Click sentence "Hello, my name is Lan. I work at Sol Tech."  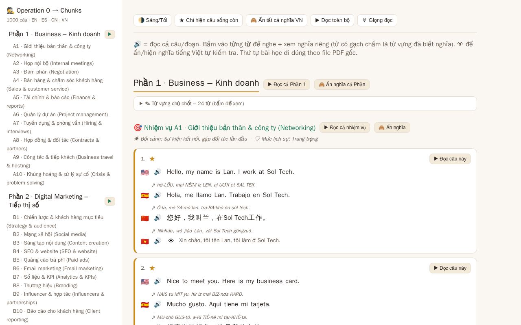(230, 172)
